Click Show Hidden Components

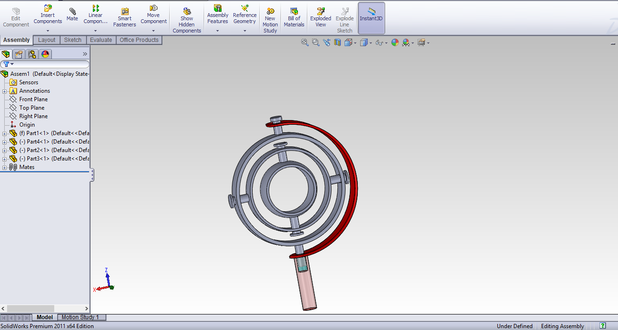point(187,21)
